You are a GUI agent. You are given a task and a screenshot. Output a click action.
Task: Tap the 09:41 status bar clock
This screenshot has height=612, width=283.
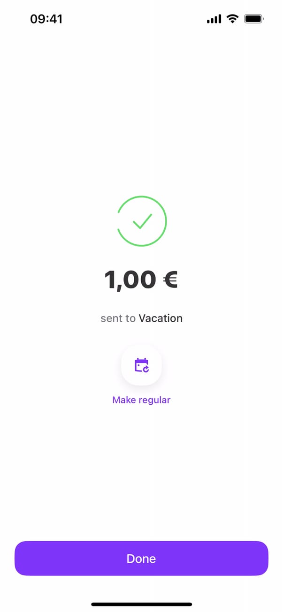click(46, 19)
